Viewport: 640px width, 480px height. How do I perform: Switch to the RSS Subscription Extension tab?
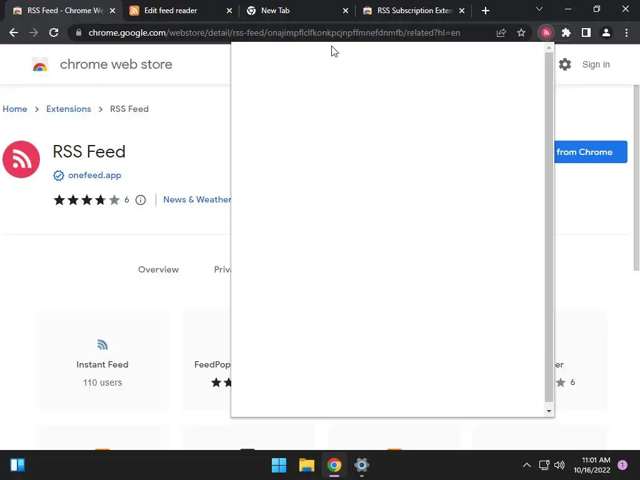[x=415, y=11]
